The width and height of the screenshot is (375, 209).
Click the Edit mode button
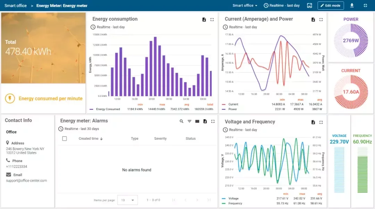tap(330, 6)
